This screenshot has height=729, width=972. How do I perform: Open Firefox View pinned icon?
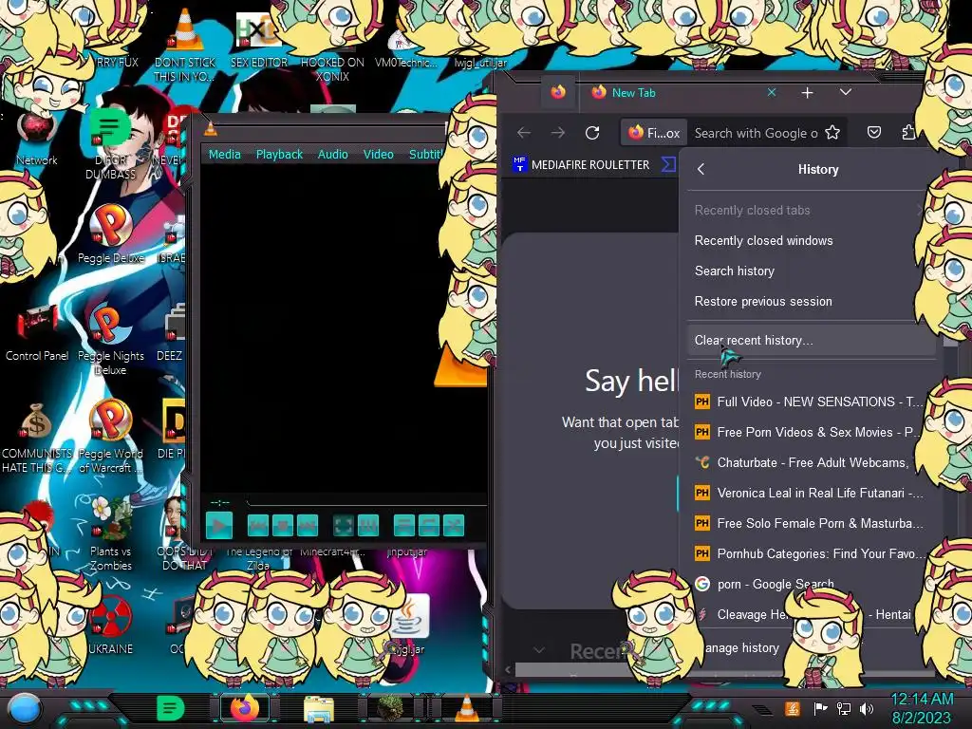pos(558,92)
